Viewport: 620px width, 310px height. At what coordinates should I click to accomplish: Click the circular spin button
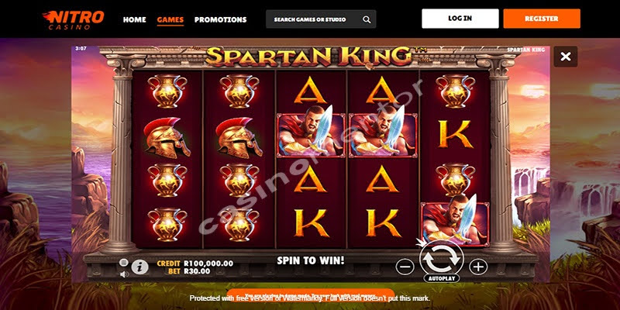441,259
